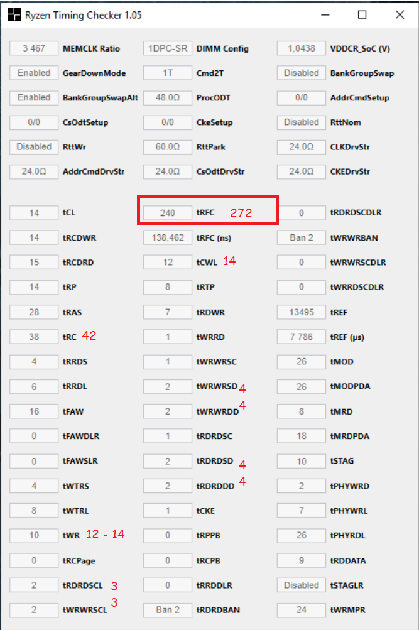The width and height of the screenshot is (419, 630).
Task: Click the tRFC value field 240
Action: coord(168,213)
